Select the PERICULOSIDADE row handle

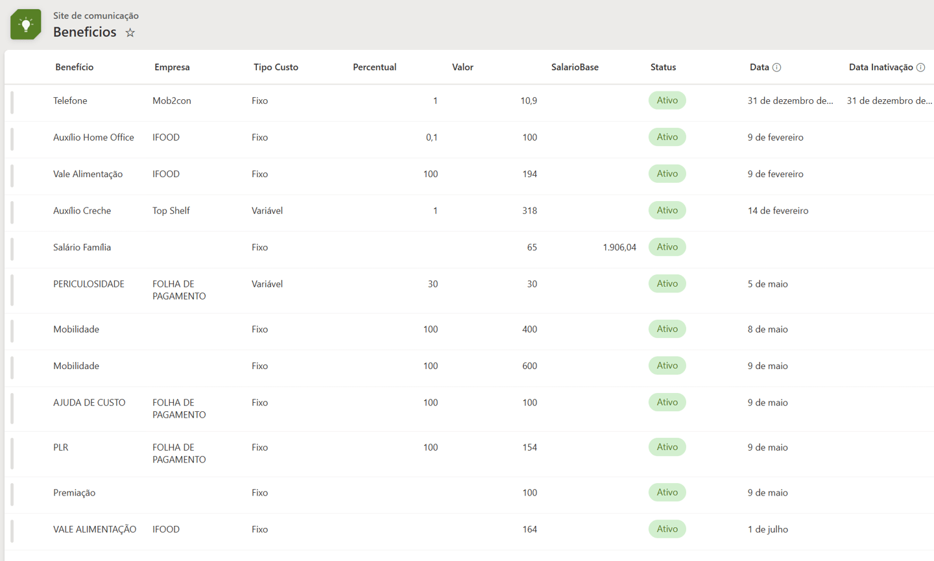(12, 290)
